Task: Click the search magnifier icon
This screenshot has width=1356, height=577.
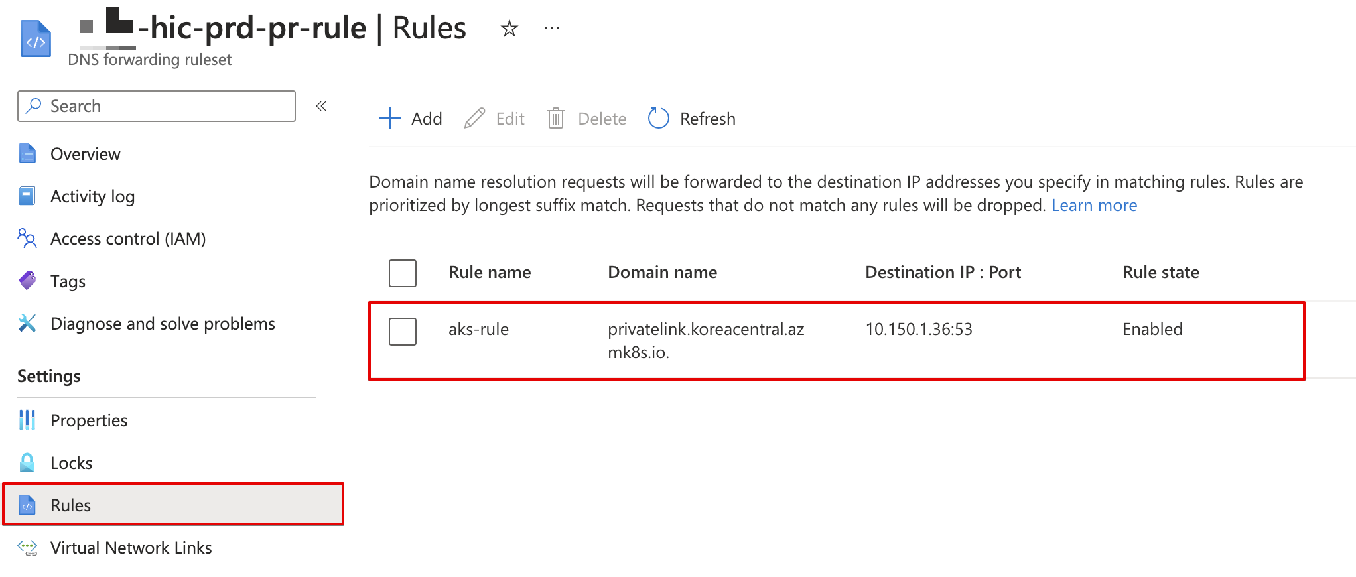Action: pos(33,106)
